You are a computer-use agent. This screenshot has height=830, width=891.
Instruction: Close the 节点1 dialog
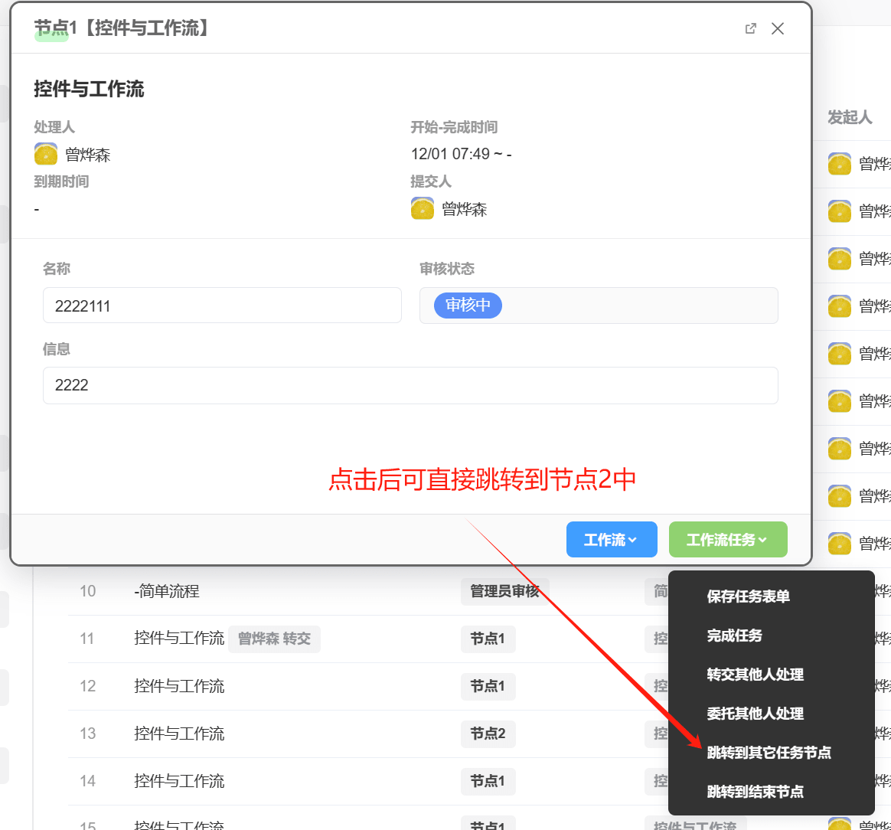tap(778, 28)
